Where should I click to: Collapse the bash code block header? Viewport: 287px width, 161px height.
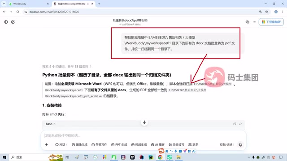[x=51, y=124]
